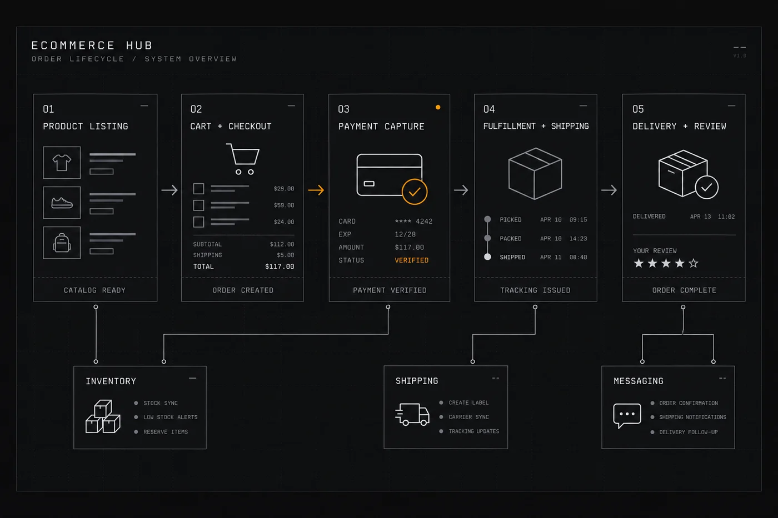Check the $29.00 cart item checkbox
This screenshot has width=778, height=518.
pos(198,189)
